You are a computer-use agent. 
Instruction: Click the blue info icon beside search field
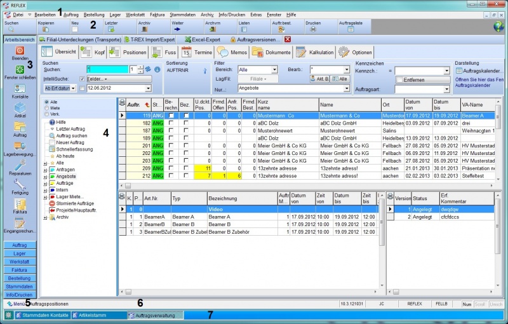157,70
